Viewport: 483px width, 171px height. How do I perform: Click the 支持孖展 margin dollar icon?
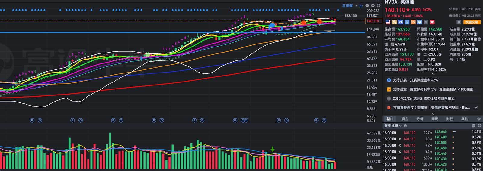pyautogui.click(x=389, y=80)
